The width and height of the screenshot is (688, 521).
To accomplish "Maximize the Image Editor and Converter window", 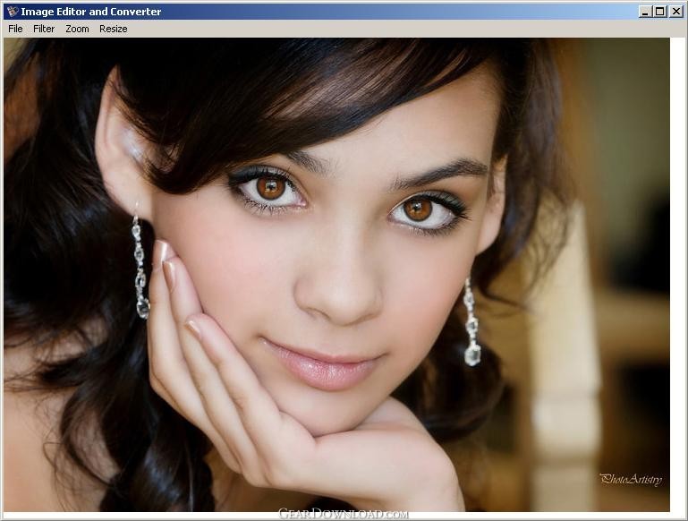I will 659,12.
